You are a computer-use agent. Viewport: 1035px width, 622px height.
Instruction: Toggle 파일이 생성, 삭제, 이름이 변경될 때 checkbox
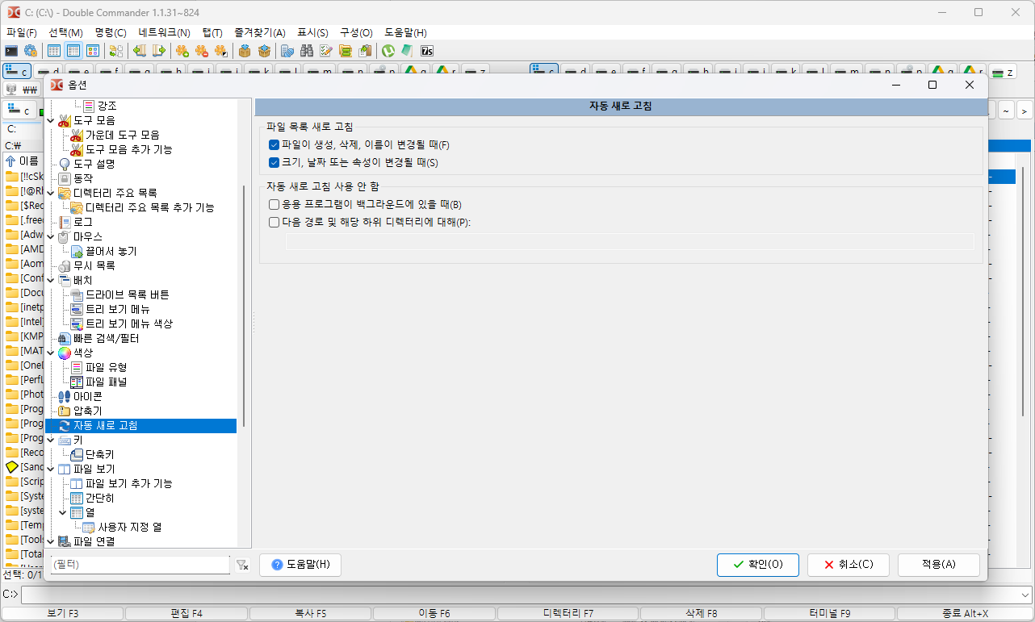point(274,145)
